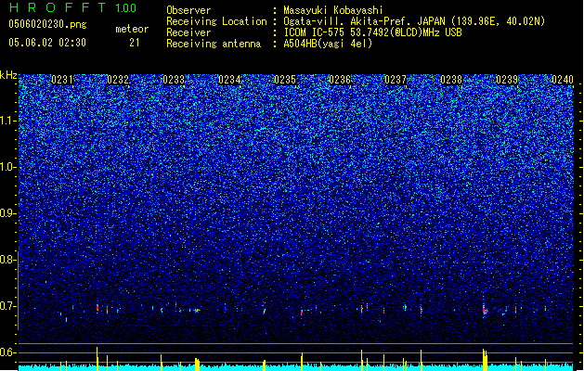Click receiver text ICOM IC-575 53.7492 MHz USB
Image resolution: width=584 pixels, height=371 pixels.
click(x=373, y=32)
